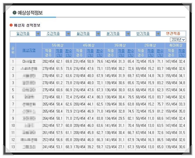Screen dimensions: 195x158
Task: Click 환수(%) link under 2두예상
Action: (x=160, y=53)
